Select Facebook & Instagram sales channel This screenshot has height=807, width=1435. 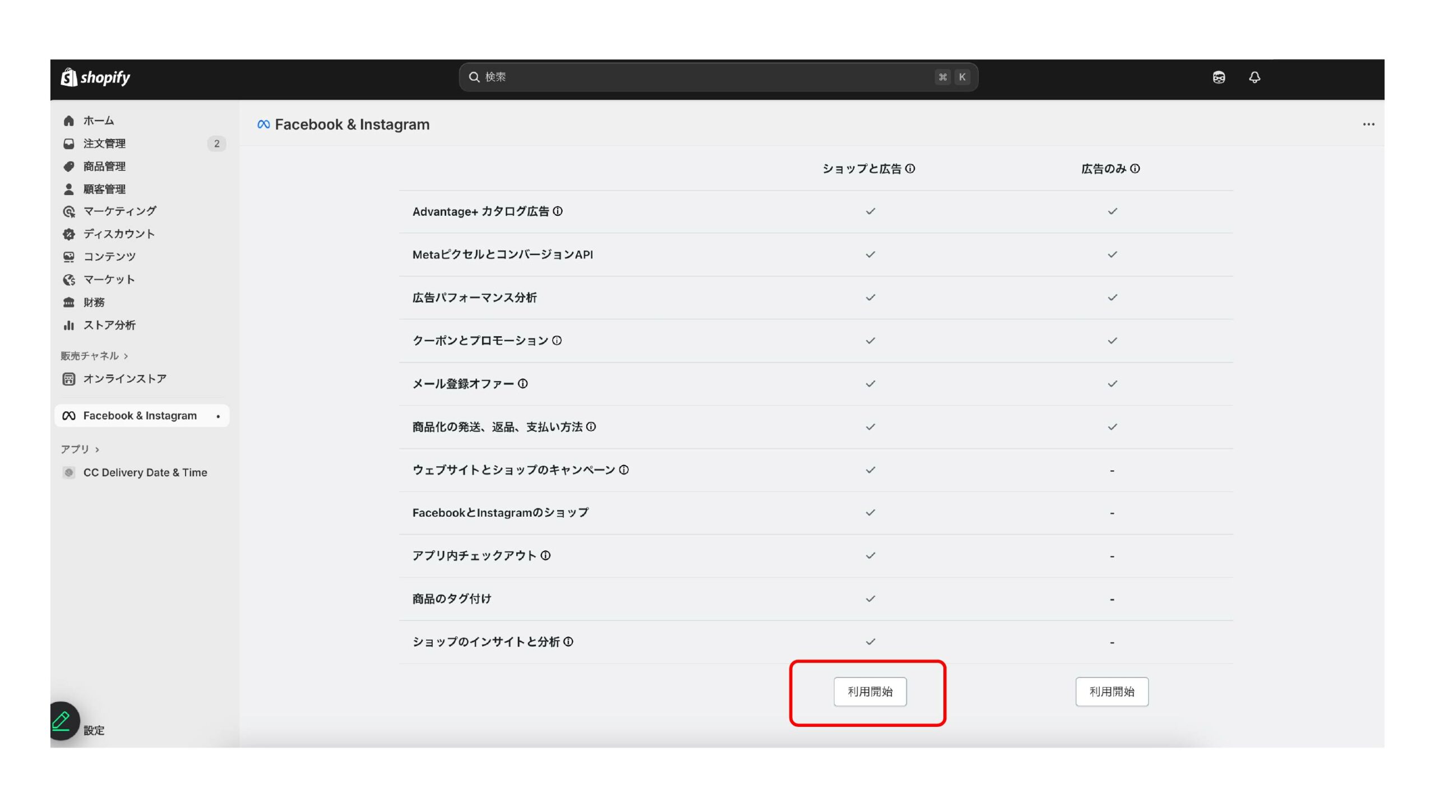click(x=142, y=415)
